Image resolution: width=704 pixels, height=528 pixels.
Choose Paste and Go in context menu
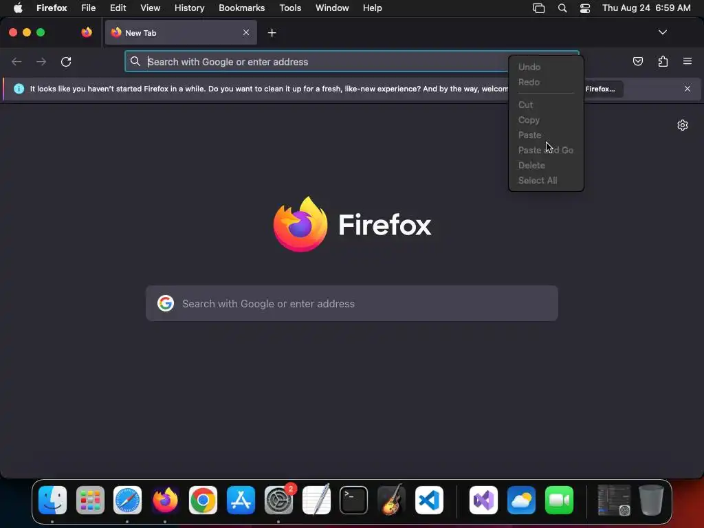[x=545, y=150]
